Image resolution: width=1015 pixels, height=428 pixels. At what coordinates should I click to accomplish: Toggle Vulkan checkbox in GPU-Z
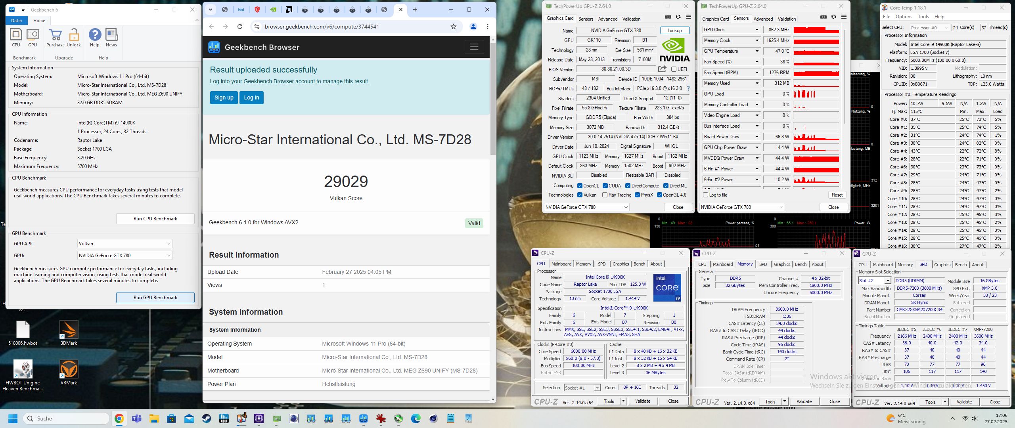580,195
